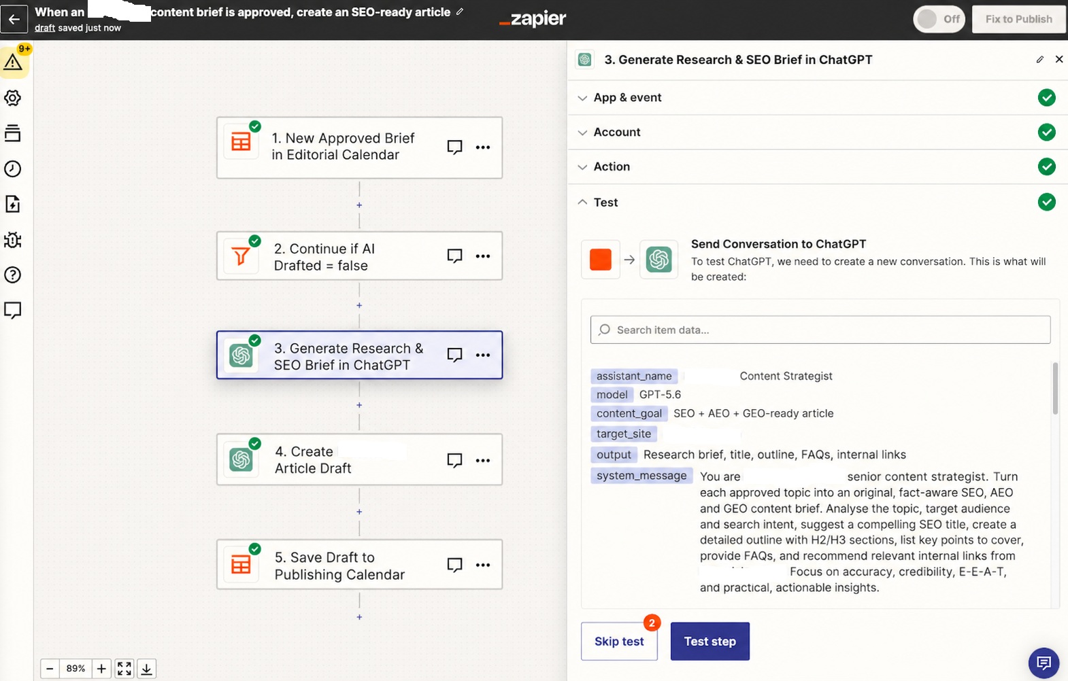Screen dimensions: 1068x681
Task: Collapse the Test section
Action: 818,203
